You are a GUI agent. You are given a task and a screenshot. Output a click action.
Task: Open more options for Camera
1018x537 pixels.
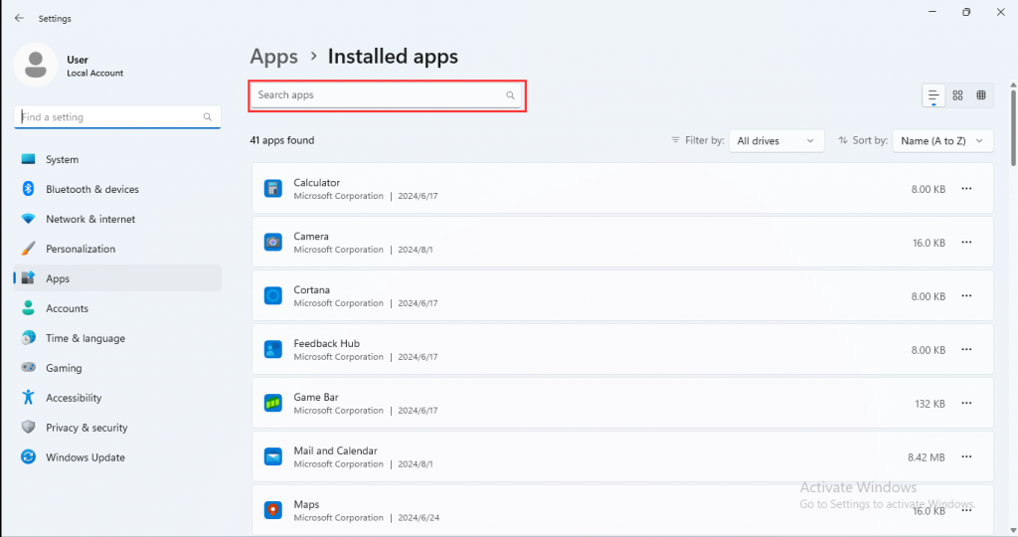(x=966, y=243)
